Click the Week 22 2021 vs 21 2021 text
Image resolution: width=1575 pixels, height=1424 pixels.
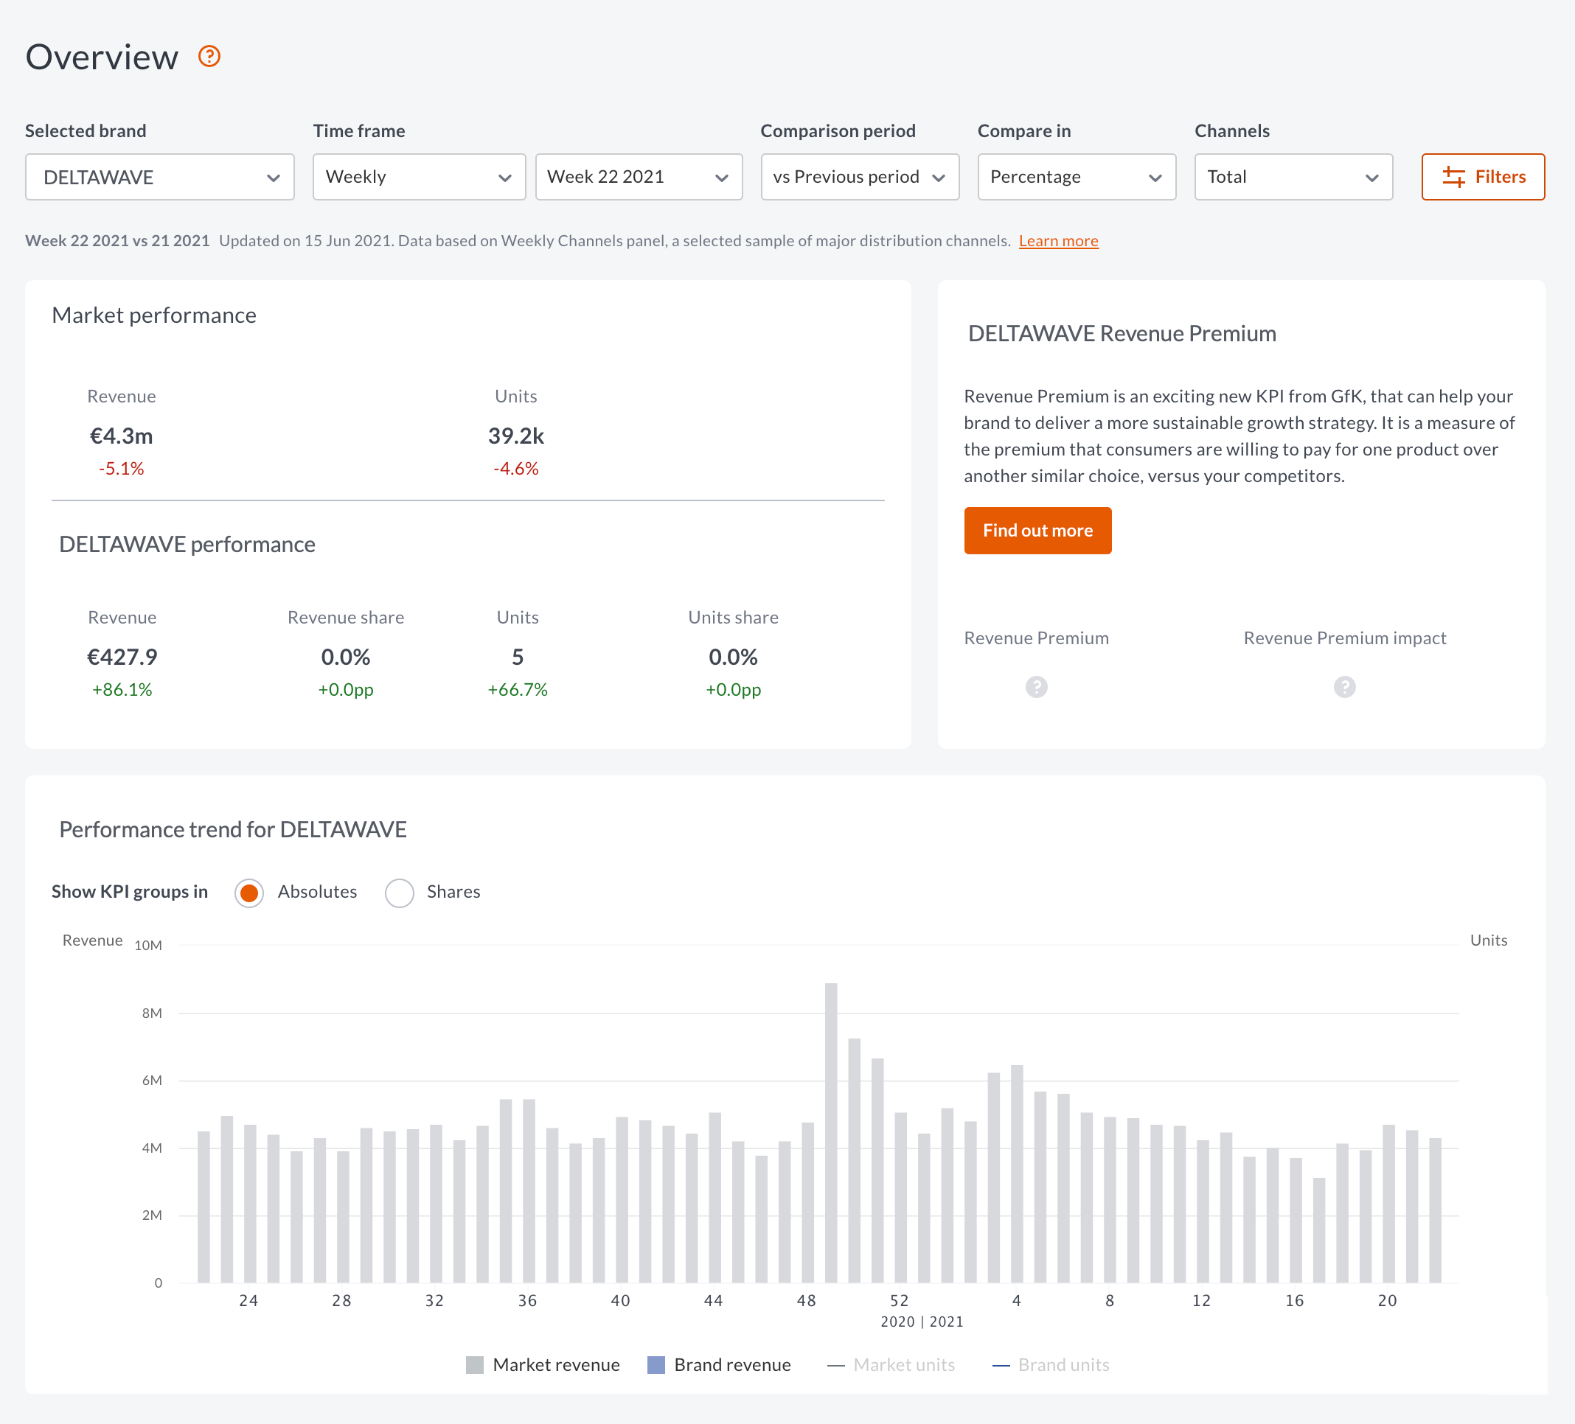coord(117,240)
